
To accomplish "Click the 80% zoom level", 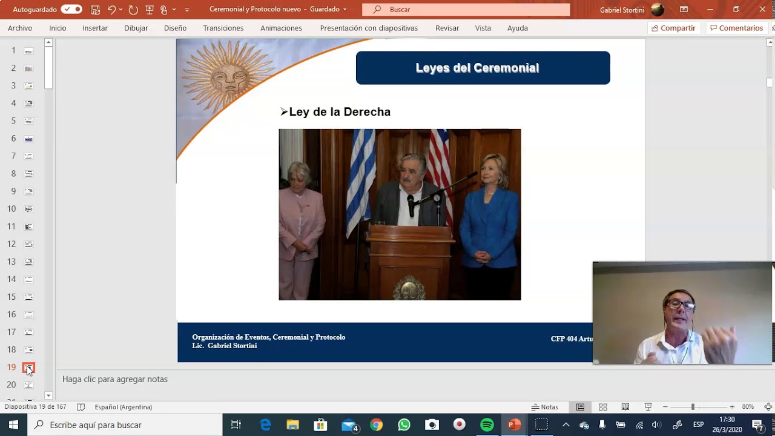I will pos(748,407).
